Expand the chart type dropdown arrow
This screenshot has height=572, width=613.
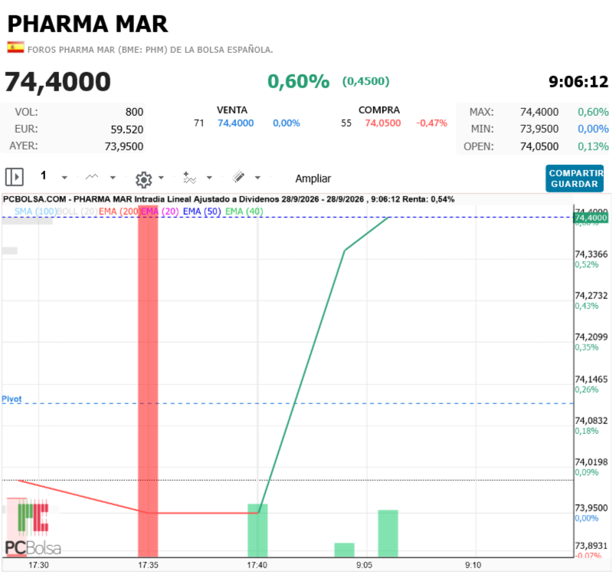coord(113,178)
